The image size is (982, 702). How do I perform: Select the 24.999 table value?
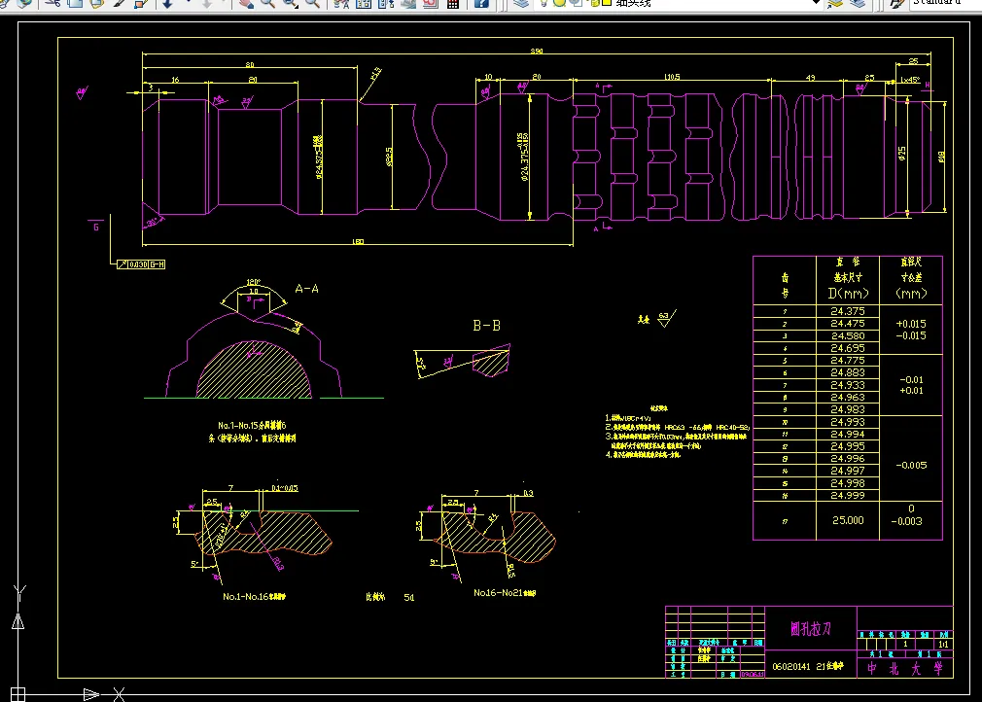[x=848, y=495]
